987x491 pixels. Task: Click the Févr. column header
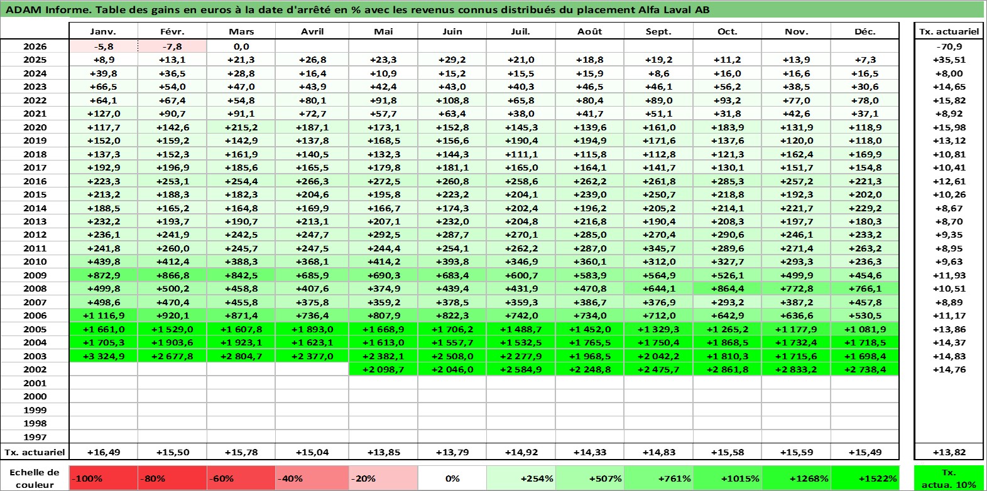pos(172,31)
